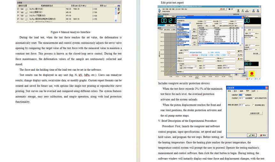The width and height of the screenshot is (275, 162).
Task: Click report table horizontal scrollbar left arrow
Action: click(x=198, y=45)
